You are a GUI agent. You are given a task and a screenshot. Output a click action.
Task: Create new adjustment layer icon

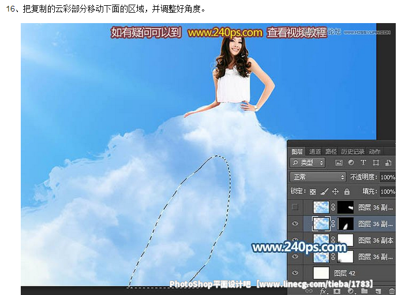pyautogui.click(x=351, y=292)
